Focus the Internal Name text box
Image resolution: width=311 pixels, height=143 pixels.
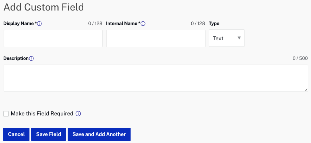(156, 38)
